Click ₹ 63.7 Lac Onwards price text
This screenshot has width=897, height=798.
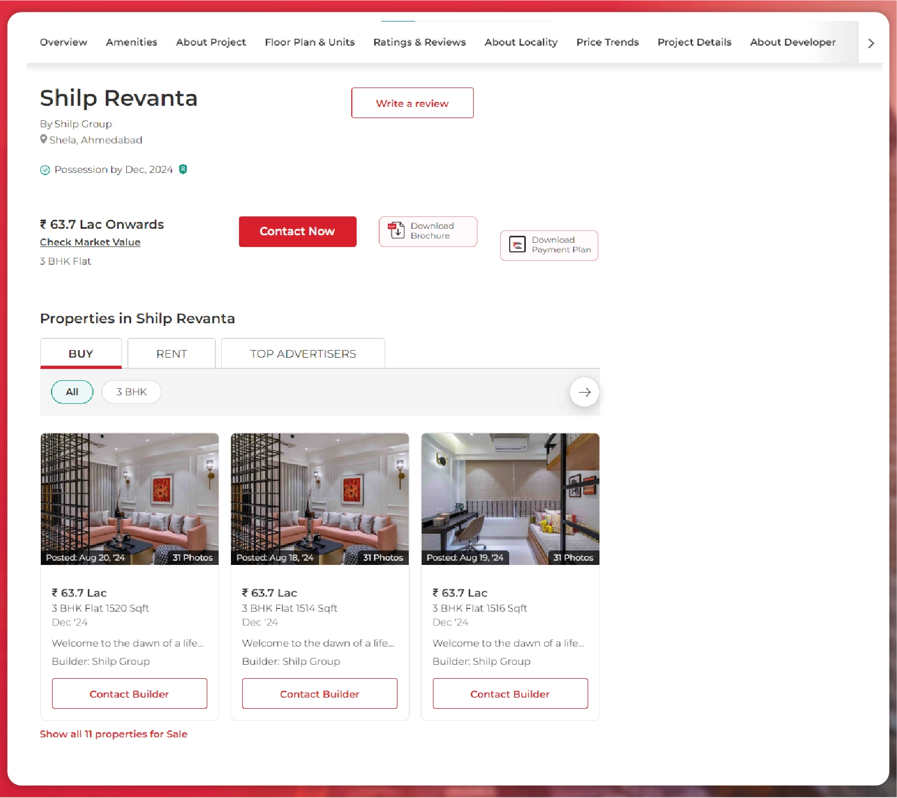(x=102, y=224)
